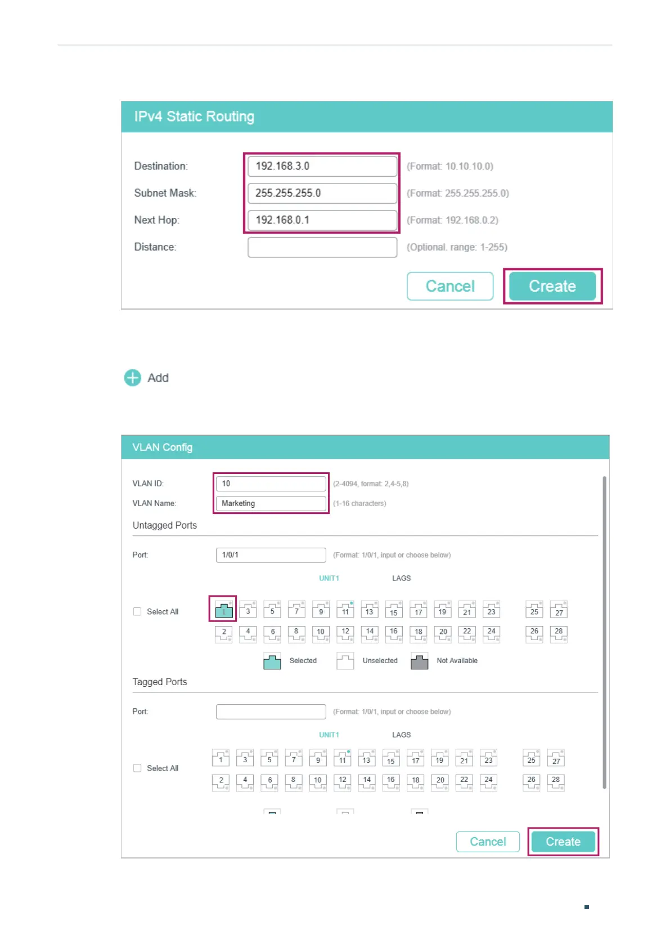Select untagged port 11 icon
Image resolution: width=670 pixels, height=948 pixels.
point(345,610)
